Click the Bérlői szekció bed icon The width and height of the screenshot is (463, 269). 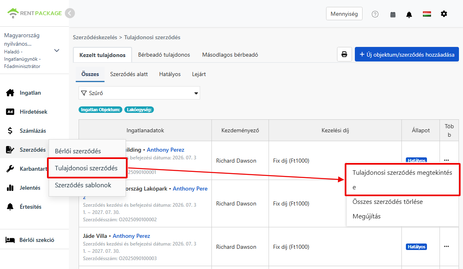tap(10, 240)
